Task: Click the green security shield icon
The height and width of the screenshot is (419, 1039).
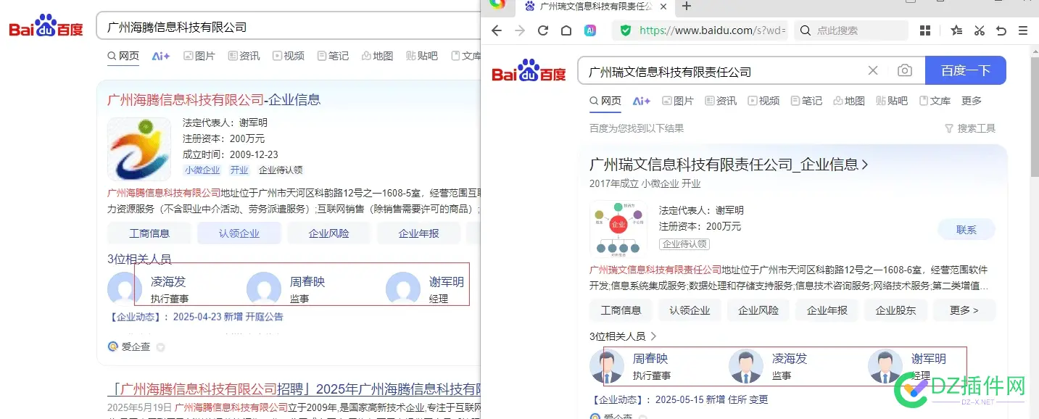Action: coord(625,30)
